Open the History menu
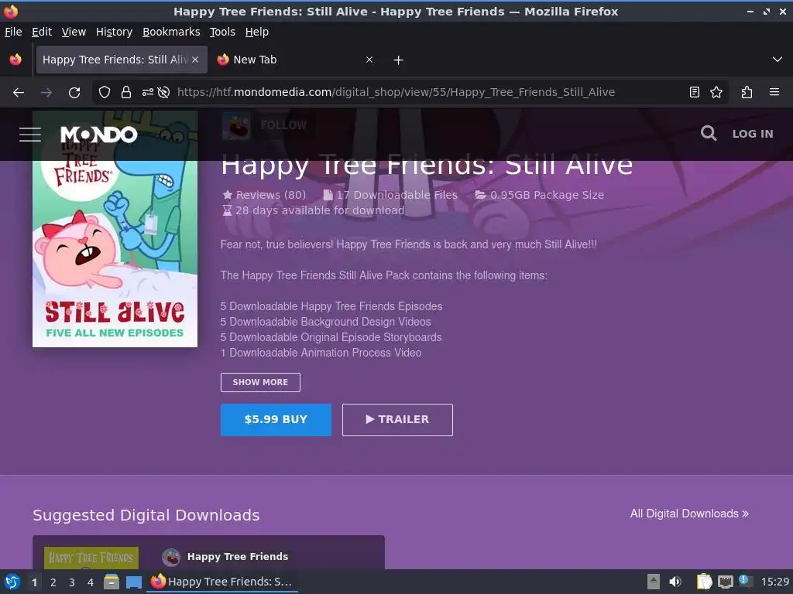This screenshot has width=793, height=594. [x=115, y=32]
